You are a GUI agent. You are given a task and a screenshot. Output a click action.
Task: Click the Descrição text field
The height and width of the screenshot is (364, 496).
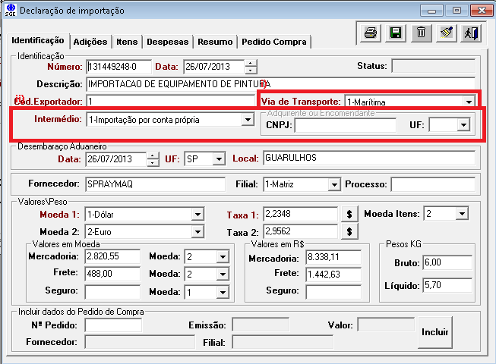point(280,83)
